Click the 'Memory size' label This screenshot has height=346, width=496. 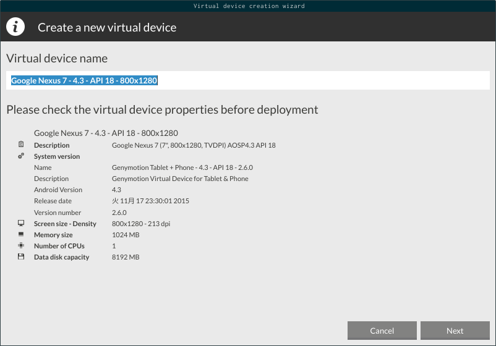(x=53, y=235)
